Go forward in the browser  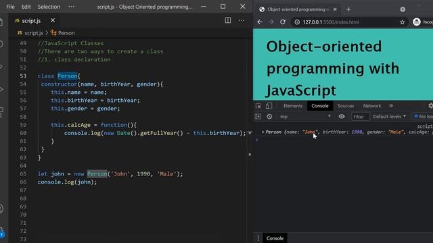pyautogui.click(x=271, y=22)
